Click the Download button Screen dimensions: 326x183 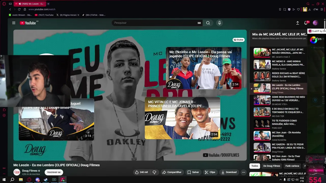pyautogui.click(x=229, y=172)
